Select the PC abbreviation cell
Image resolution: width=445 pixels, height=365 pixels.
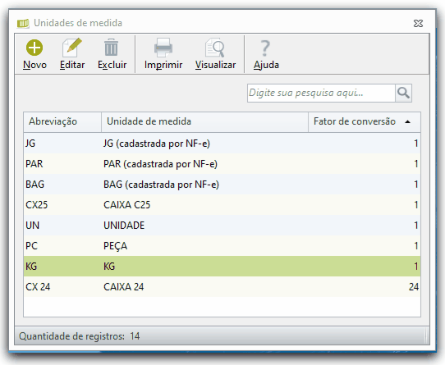tap(62, 245)
